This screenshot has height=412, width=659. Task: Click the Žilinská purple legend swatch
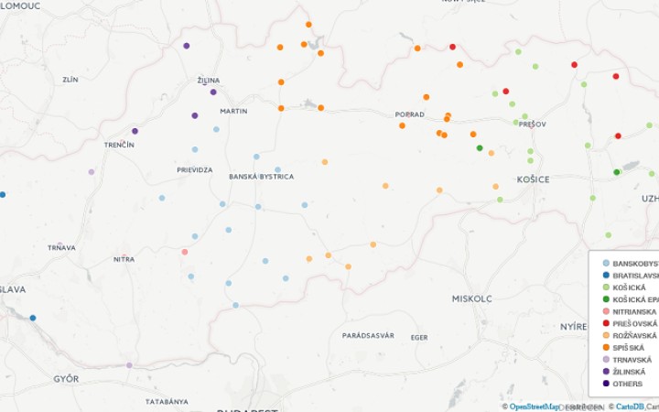(x=606, y=372)
